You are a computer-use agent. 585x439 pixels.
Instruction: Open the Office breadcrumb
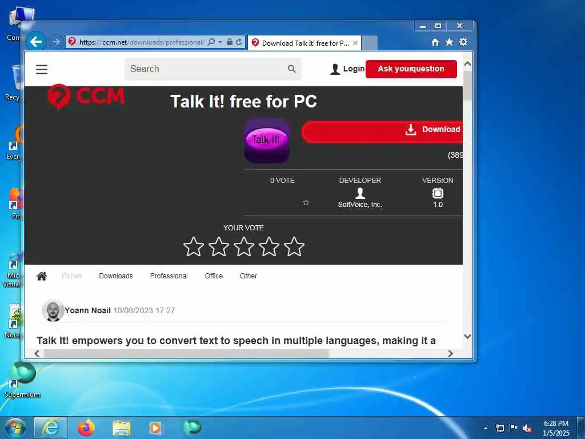(x=214, y=276)
